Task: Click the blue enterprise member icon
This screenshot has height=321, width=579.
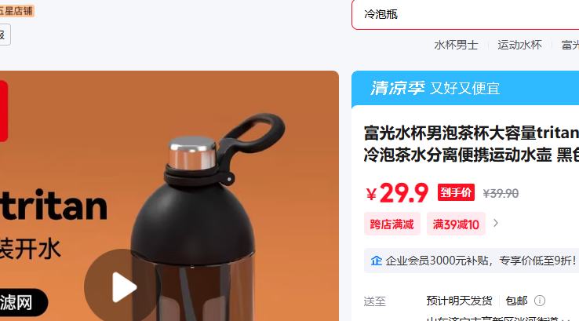Action: click(x=377, y=261)
